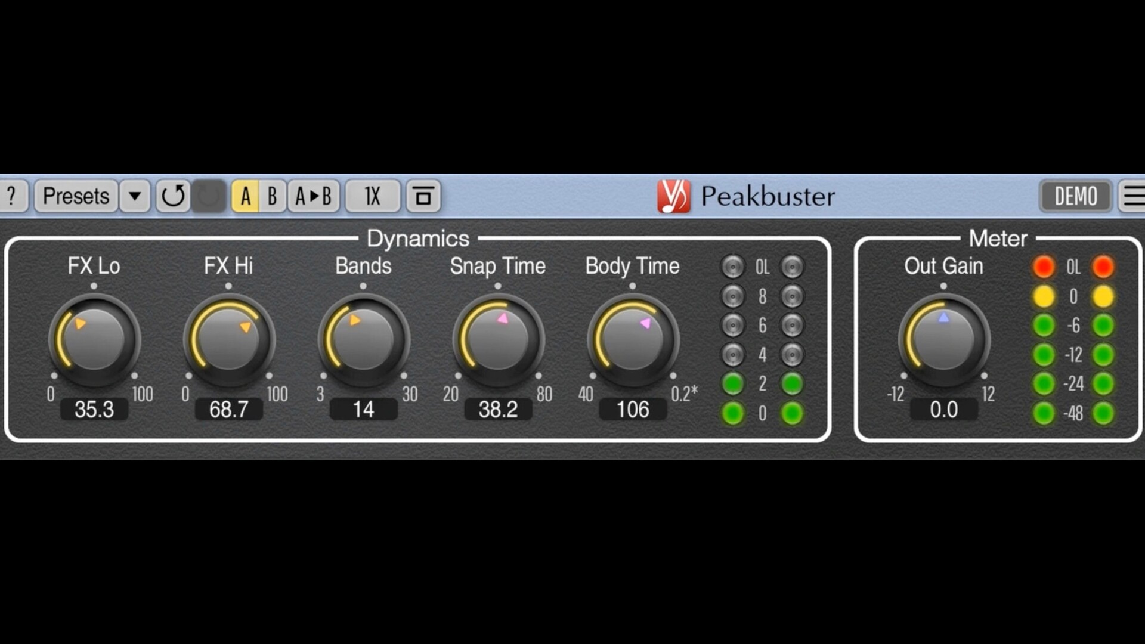
Task: Click the Body Time knob
Action: pos(633,340)
